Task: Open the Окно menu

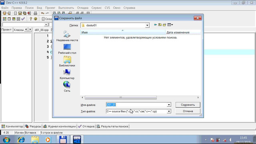Action: 116,8
